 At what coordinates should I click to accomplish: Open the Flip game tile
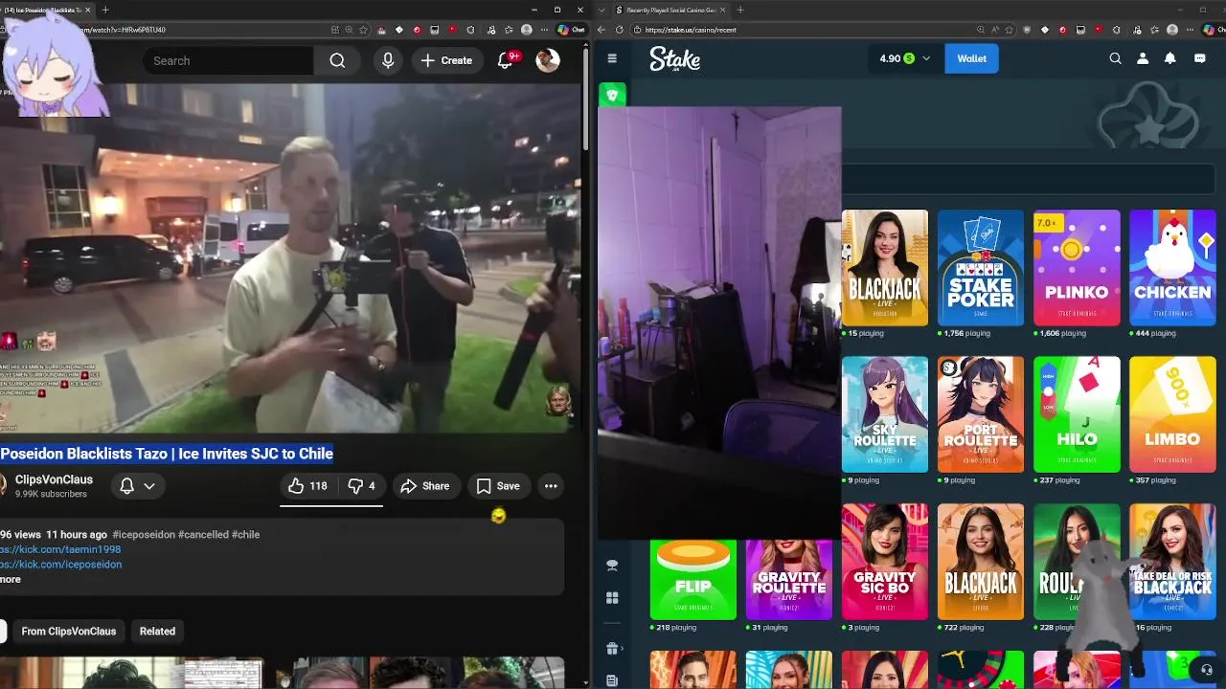click(693, 579)
